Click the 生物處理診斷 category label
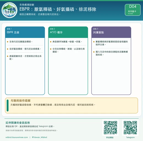This screenshot has width=143, height=141. 27,5
